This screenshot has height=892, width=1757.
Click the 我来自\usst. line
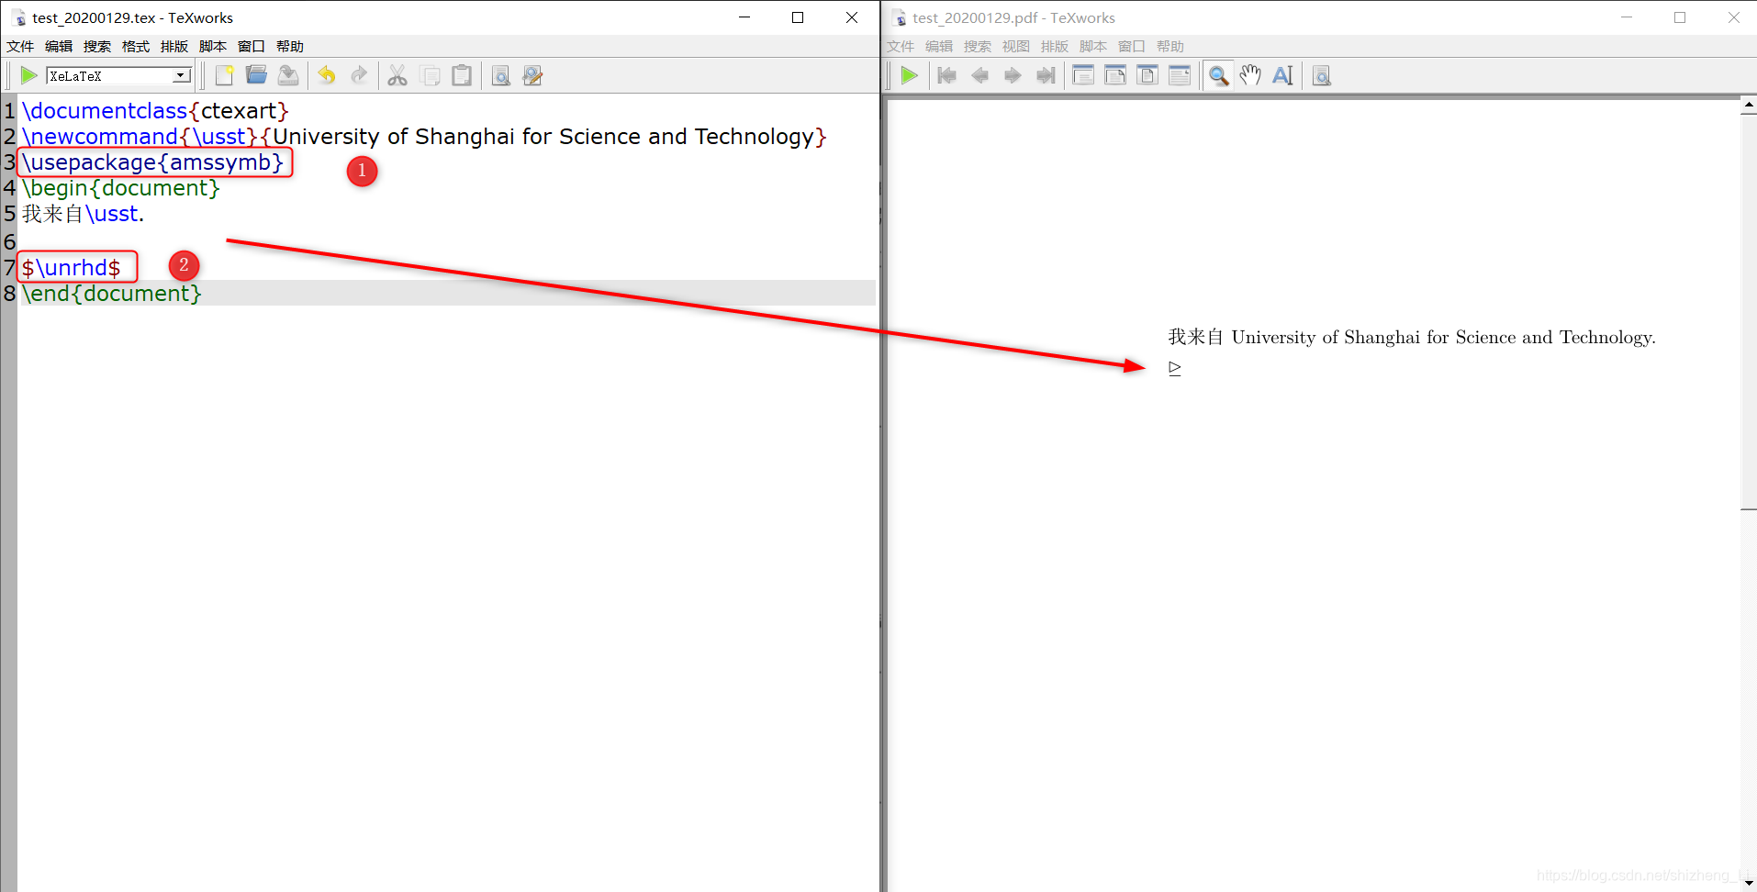(83, 214)
